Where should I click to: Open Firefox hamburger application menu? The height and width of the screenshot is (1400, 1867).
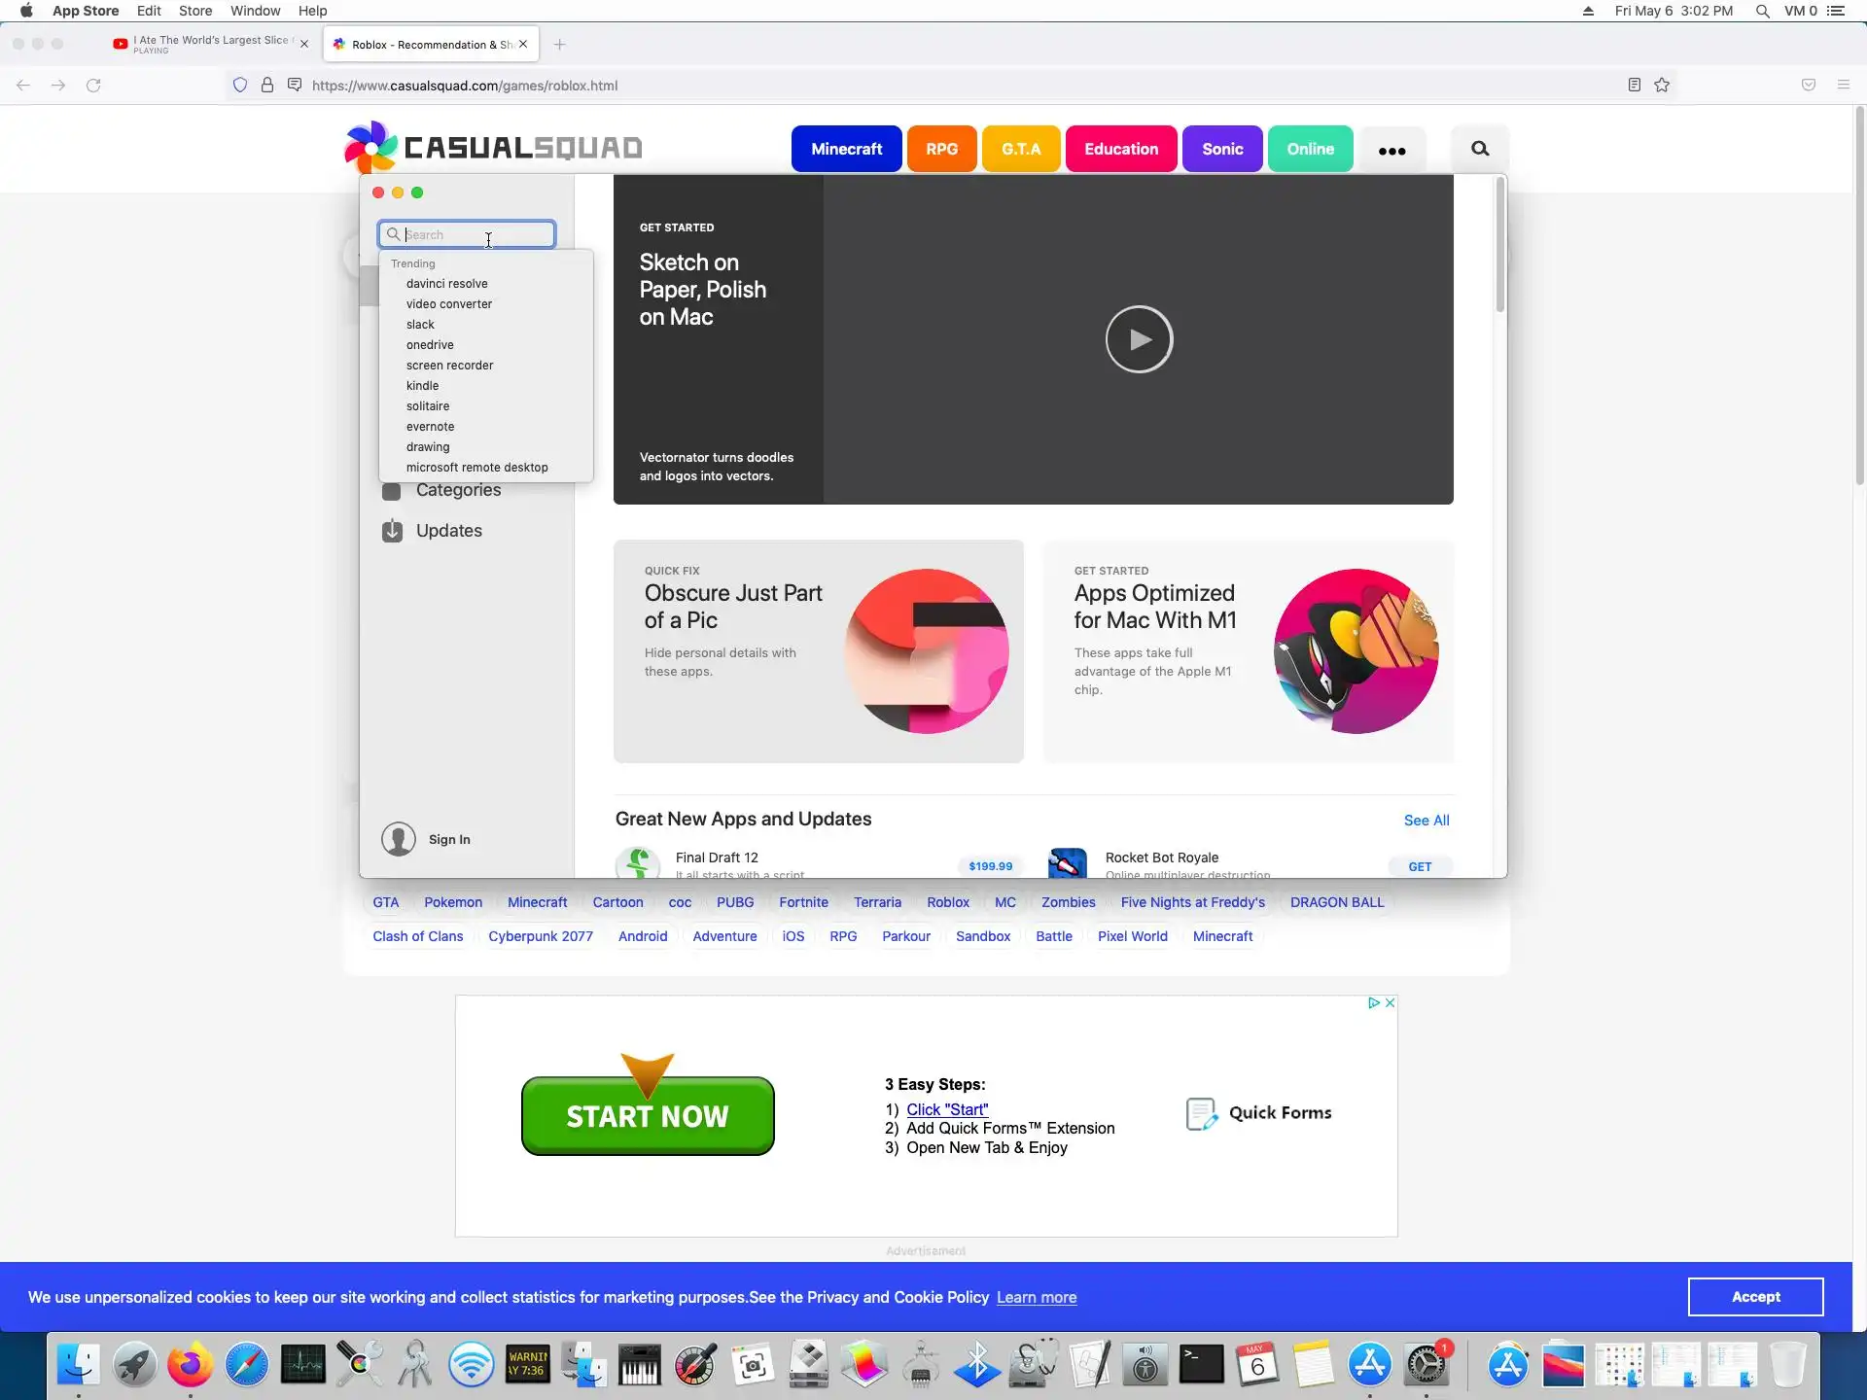coord(1843,86)
